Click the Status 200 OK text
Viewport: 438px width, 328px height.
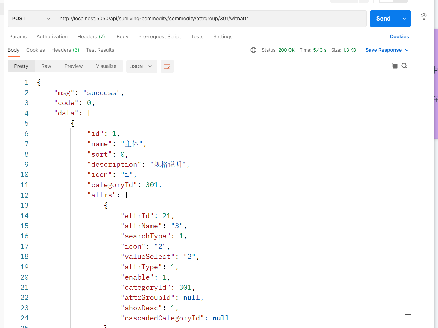coord(278,50)
